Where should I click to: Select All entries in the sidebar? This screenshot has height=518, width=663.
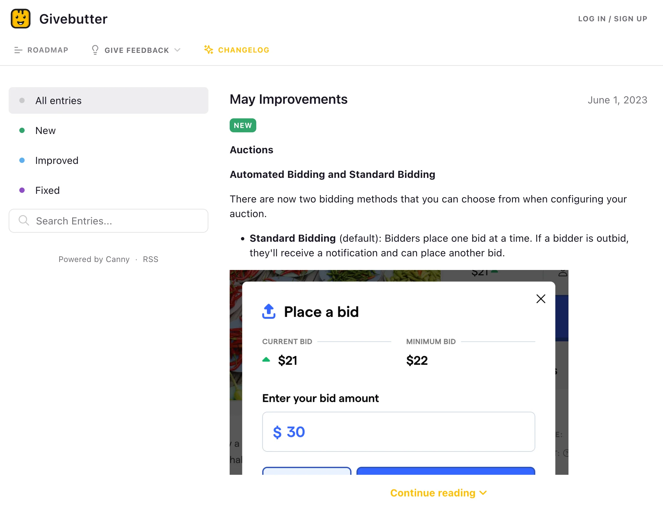click(58, 100)
